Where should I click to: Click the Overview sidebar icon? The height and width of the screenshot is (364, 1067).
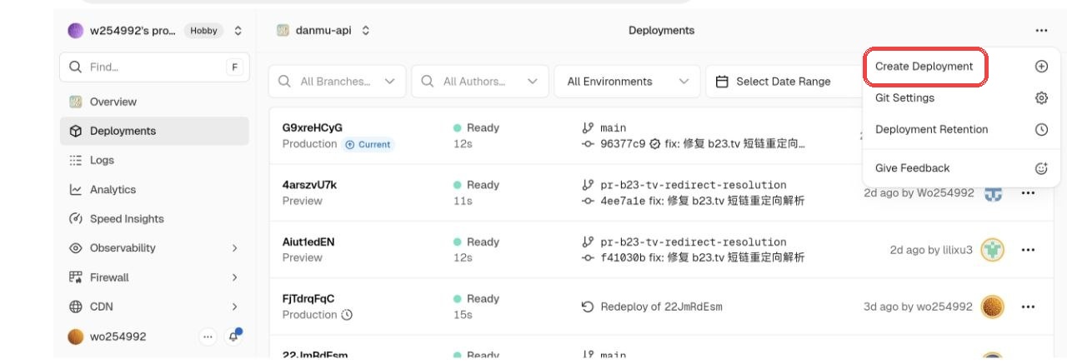click(x=76, y=102)
